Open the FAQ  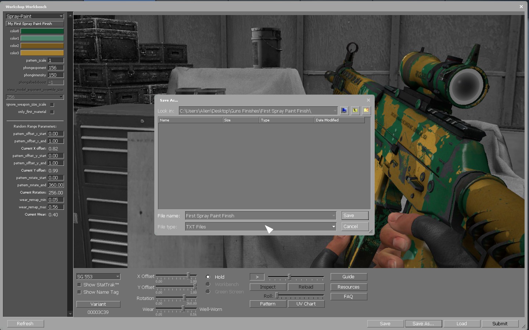349,297
